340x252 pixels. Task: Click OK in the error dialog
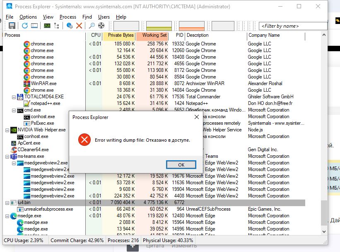tap(181, 165)
